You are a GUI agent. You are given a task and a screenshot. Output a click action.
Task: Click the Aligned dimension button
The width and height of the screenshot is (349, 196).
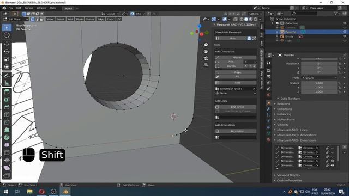click(236, 57)
